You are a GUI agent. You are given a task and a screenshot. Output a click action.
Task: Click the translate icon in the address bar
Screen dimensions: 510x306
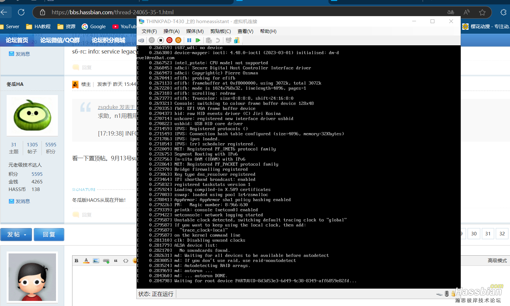coord(451,12)
